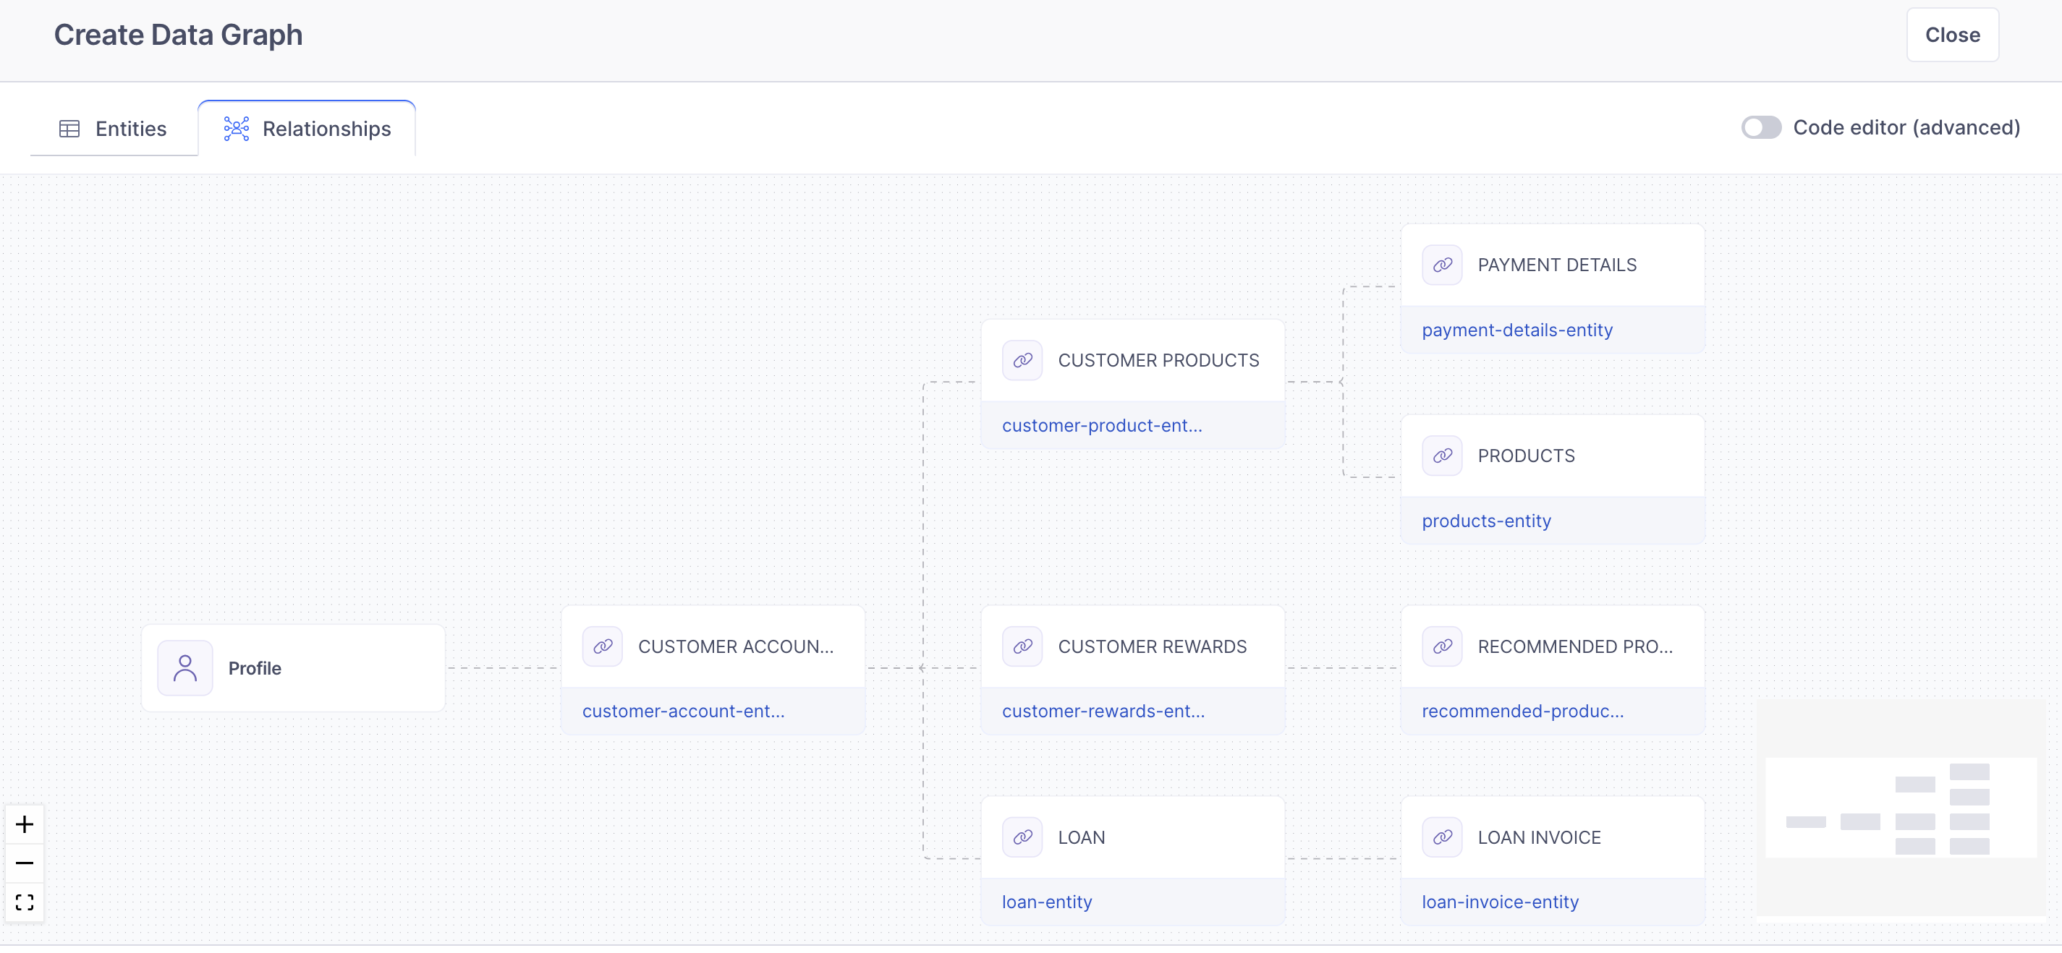2062x953 pixels.
Task: Click link icon on Loan node
Action: click(1022, 837)
